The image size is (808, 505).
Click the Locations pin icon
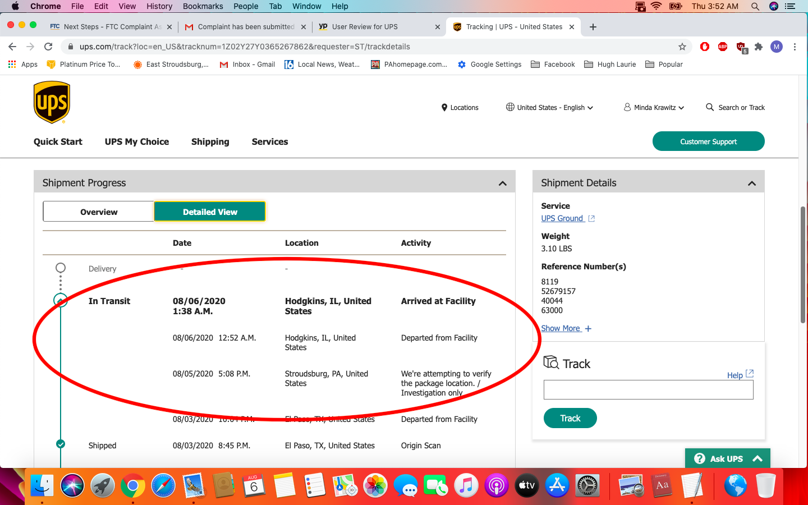(444, 108)
